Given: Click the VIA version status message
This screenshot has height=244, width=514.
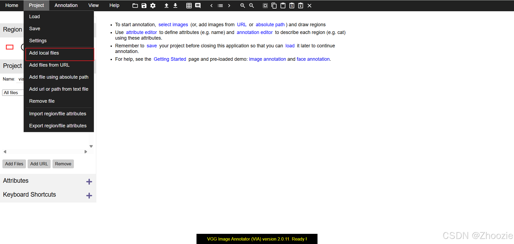Looking at the screenshot, I should 257,239.
